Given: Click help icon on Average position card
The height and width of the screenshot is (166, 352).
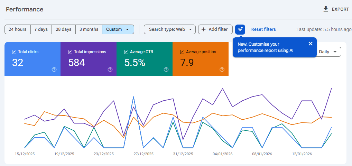Looking at the screenshot, I should 222,70.
